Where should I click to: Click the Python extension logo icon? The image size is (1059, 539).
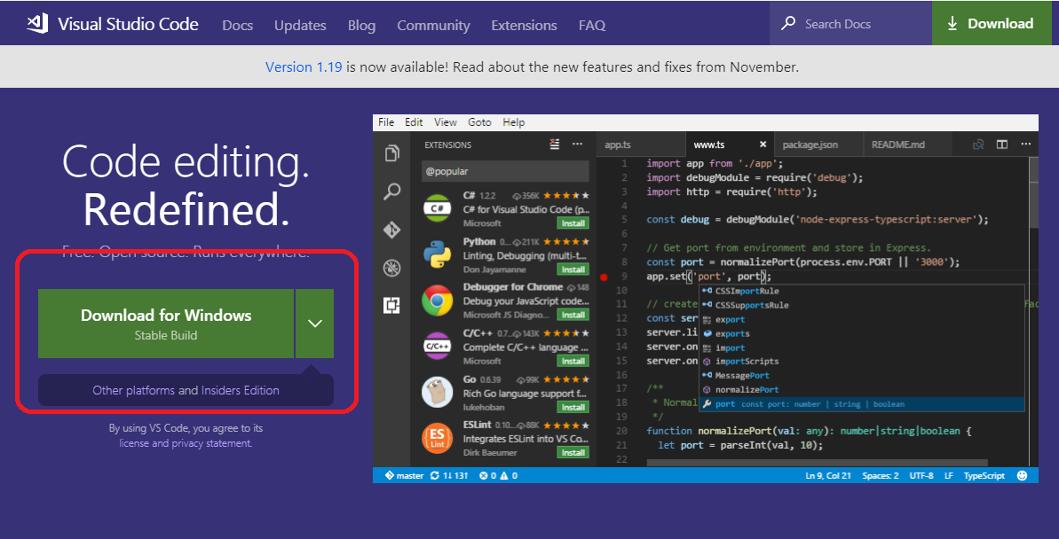click(x=437, y=254)
